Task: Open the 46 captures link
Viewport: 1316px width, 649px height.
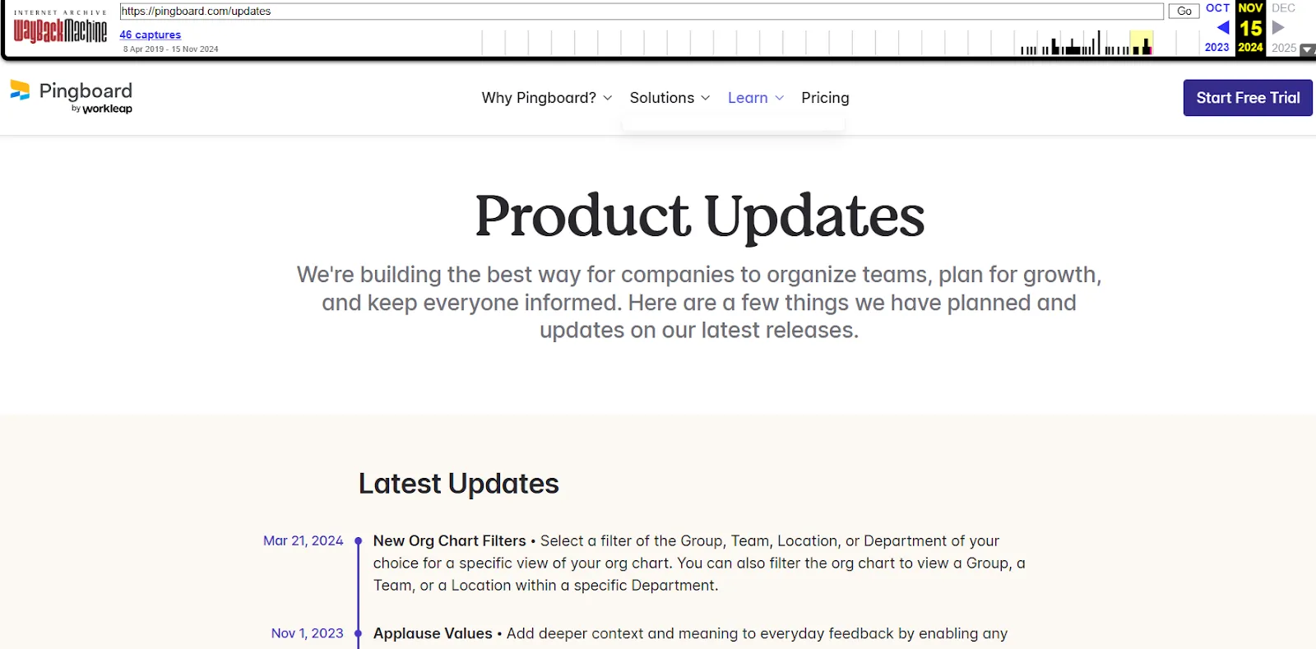Action: tap(151, 35)
